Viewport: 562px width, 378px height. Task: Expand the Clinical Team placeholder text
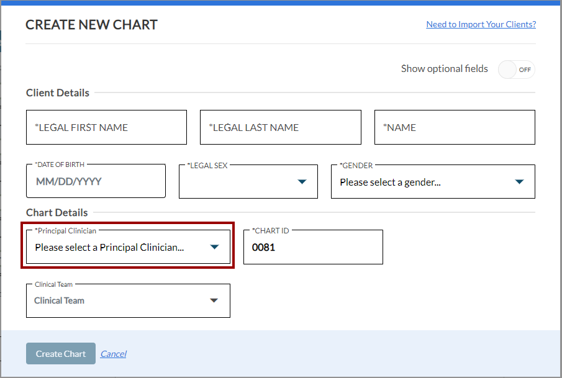point(60,300)
